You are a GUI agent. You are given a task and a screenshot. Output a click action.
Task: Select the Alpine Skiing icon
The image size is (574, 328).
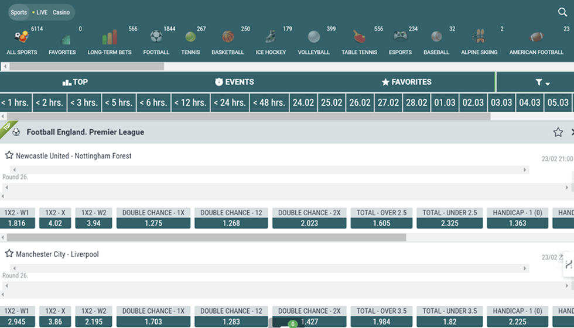(479, 36)
